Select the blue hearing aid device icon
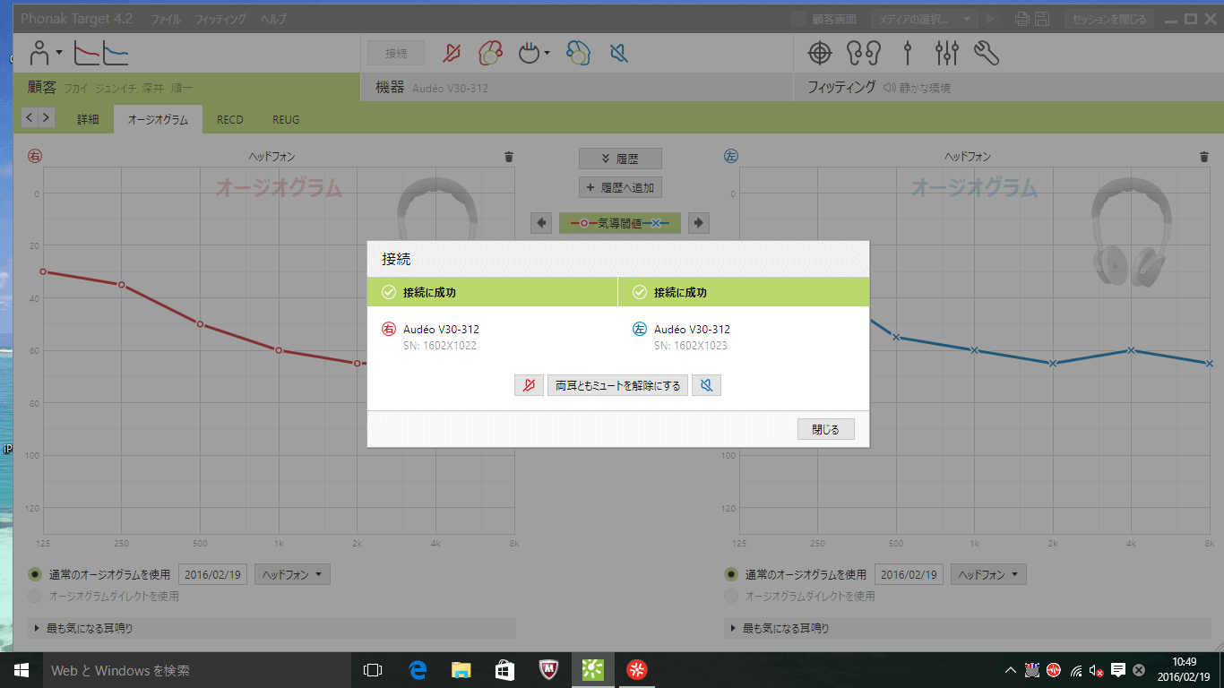Viewport: 1224px width, 688px height. [x=578, y=54]
